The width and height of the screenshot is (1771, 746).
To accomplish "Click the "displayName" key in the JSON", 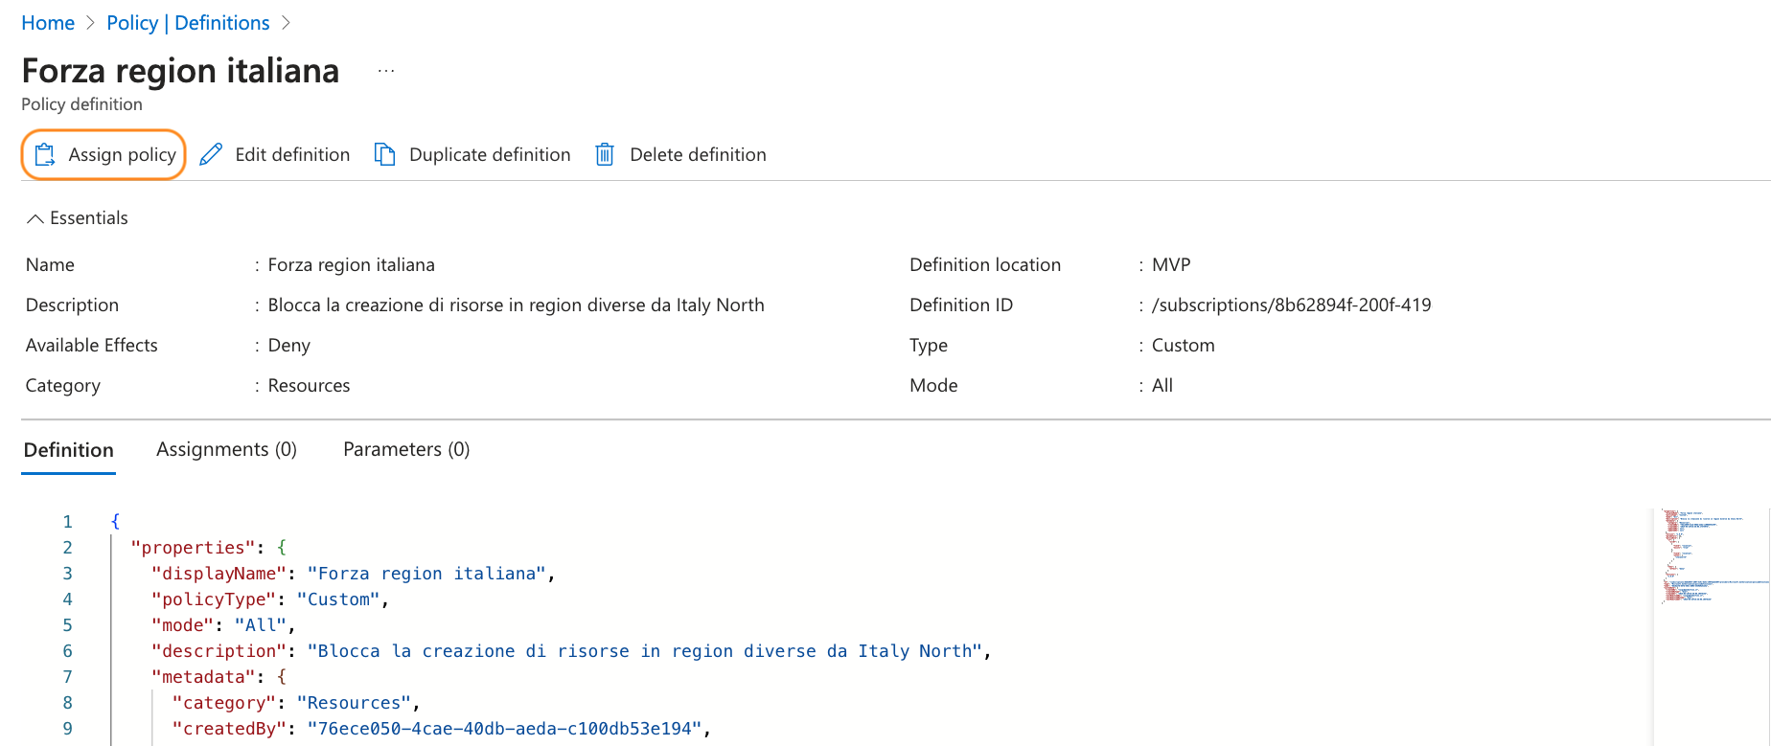I will (x=218, y=574).
